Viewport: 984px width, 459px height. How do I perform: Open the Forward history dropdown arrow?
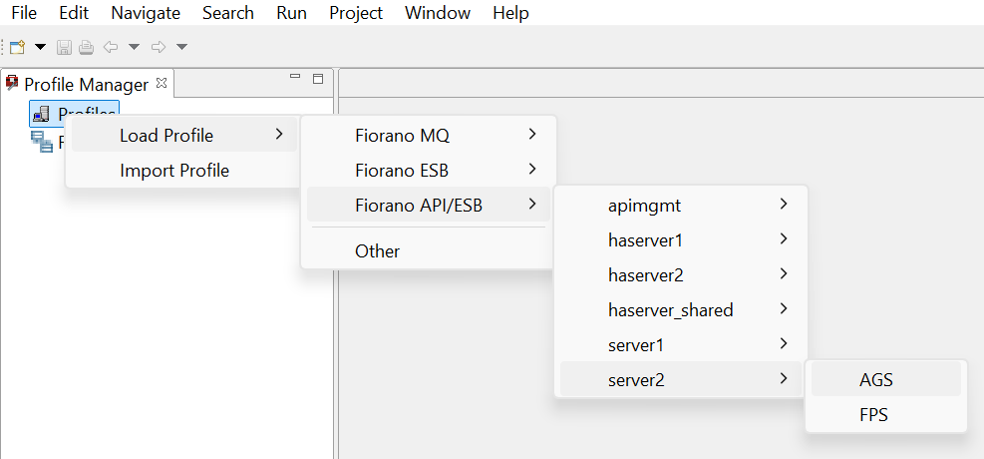point(182,47)
